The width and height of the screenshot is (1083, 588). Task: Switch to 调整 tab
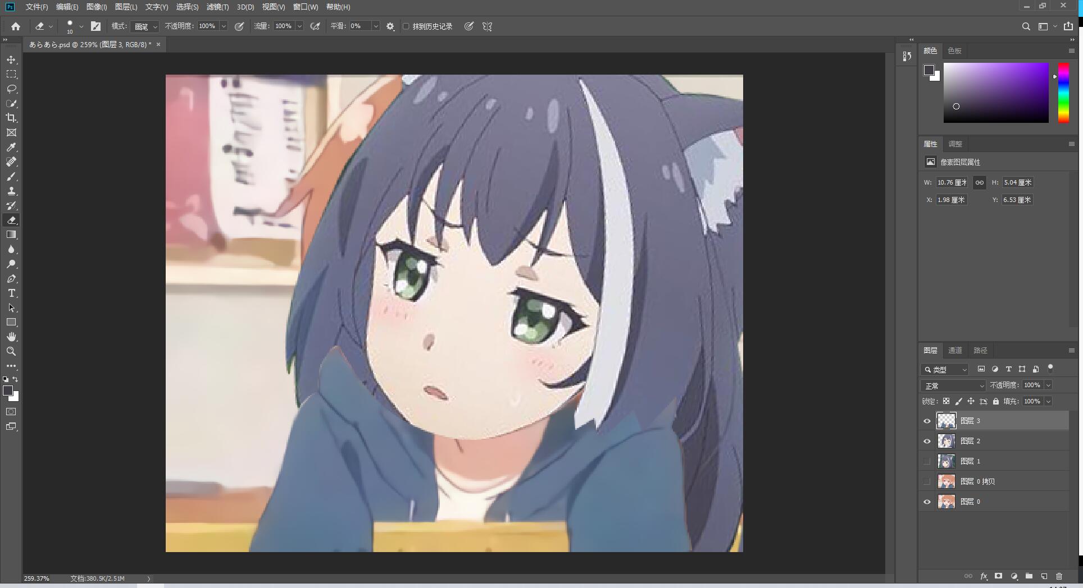click(x=955, y=144)
